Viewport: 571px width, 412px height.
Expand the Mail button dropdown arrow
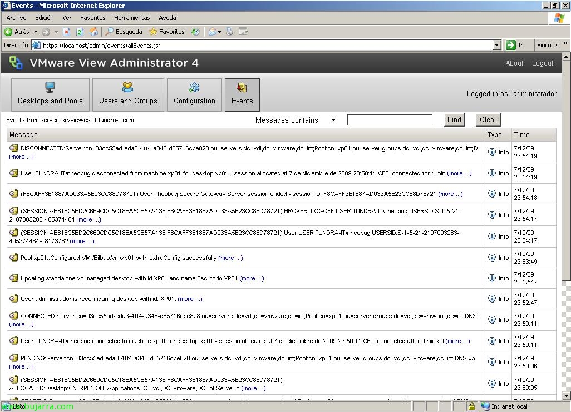220,32
